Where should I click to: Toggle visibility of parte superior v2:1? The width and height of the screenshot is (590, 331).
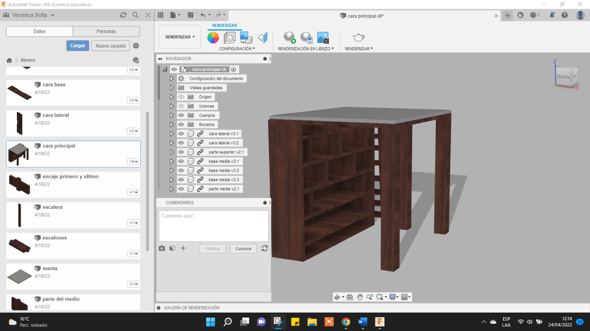181,152
